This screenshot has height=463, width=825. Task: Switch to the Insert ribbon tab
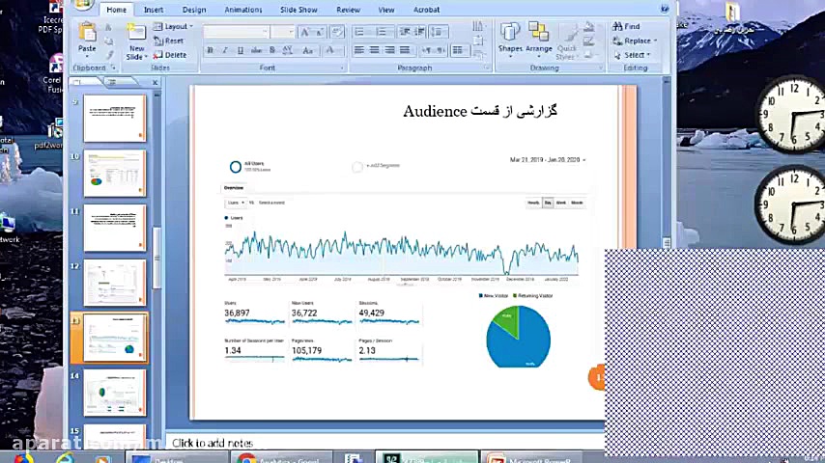(154, 10)
